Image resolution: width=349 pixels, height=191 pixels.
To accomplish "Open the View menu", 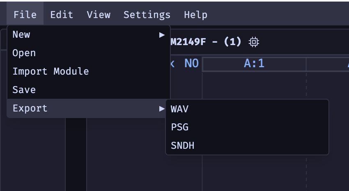I will (99, 15).
